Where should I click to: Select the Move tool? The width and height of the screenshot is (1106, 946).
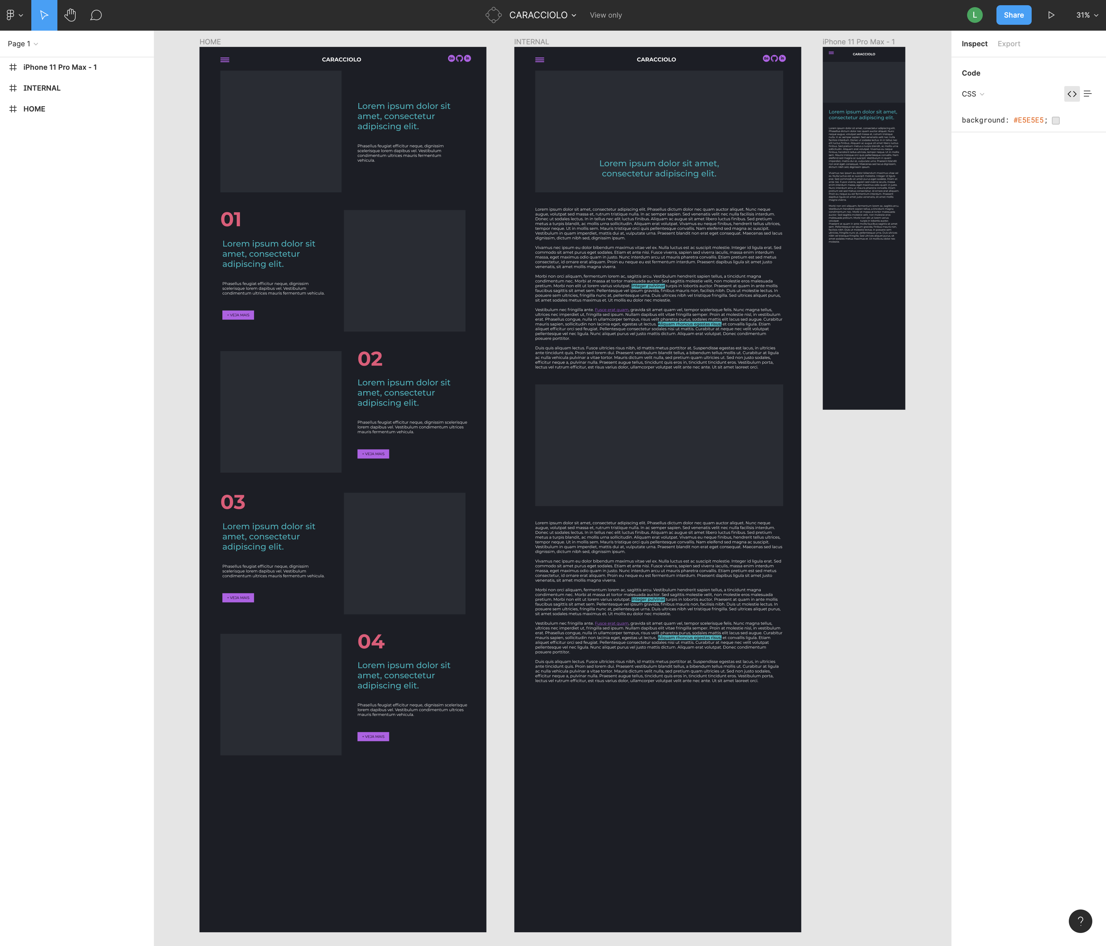coord(44,15)
